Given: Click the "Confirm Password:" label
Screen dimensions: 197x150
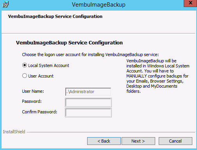Looking at the screenshot, I should [x=39, y=112].
